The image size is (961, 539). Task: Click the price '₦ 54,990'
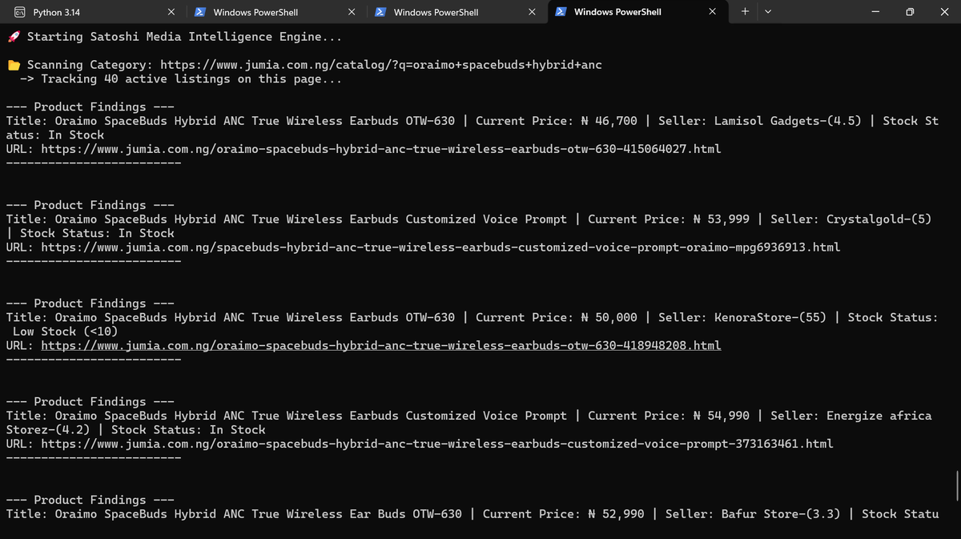[x=721, y=416]
